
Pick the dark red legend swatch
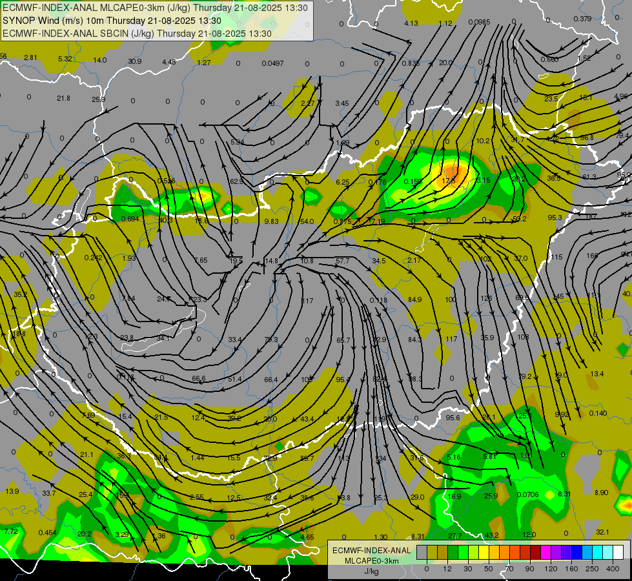[536, 552]
